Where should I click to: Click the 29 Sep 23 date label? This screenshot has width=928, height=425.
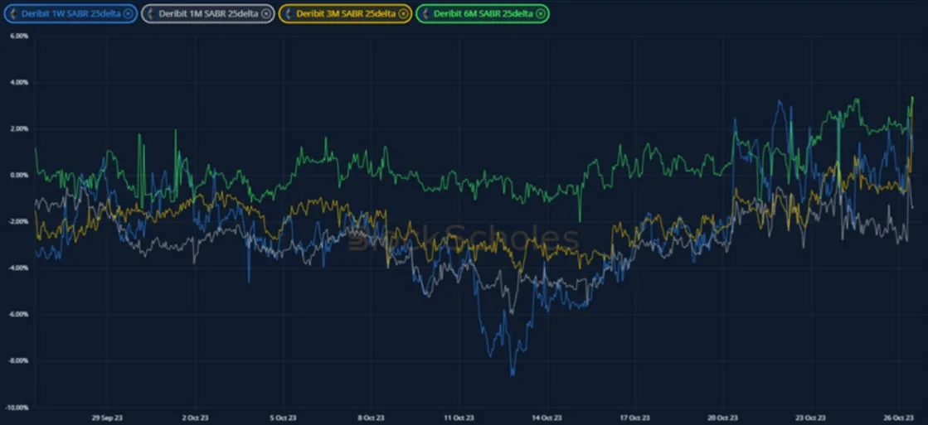pyautogui.click(x=109, y=418)
